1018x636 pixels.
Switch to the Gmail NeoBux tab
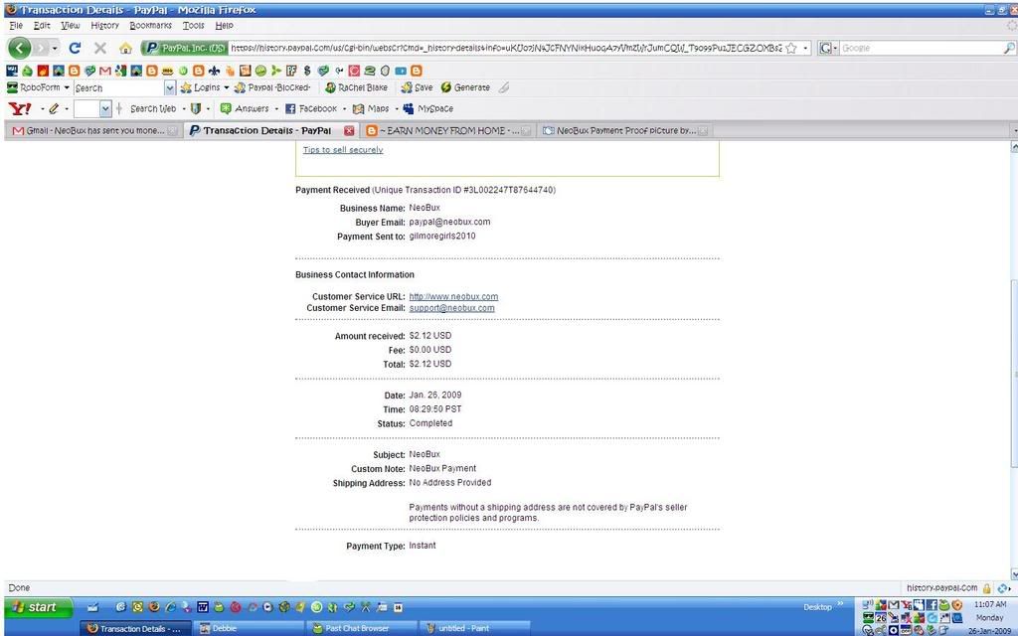click(89, 130)
